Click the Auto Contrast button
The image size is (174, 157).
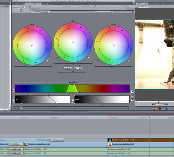point(68,68)
